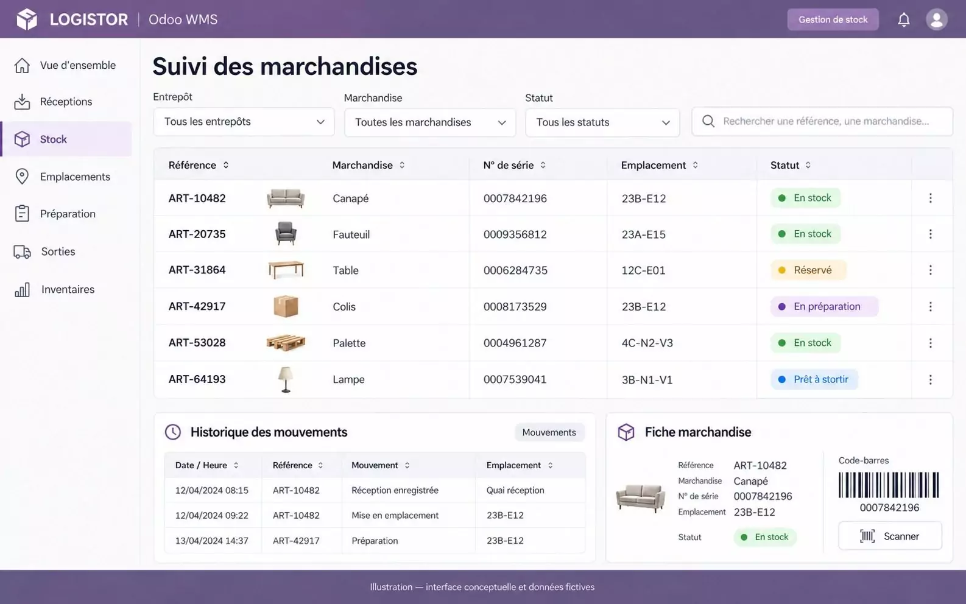
Task: Click the Mouvements button
Action: (549, 432)
